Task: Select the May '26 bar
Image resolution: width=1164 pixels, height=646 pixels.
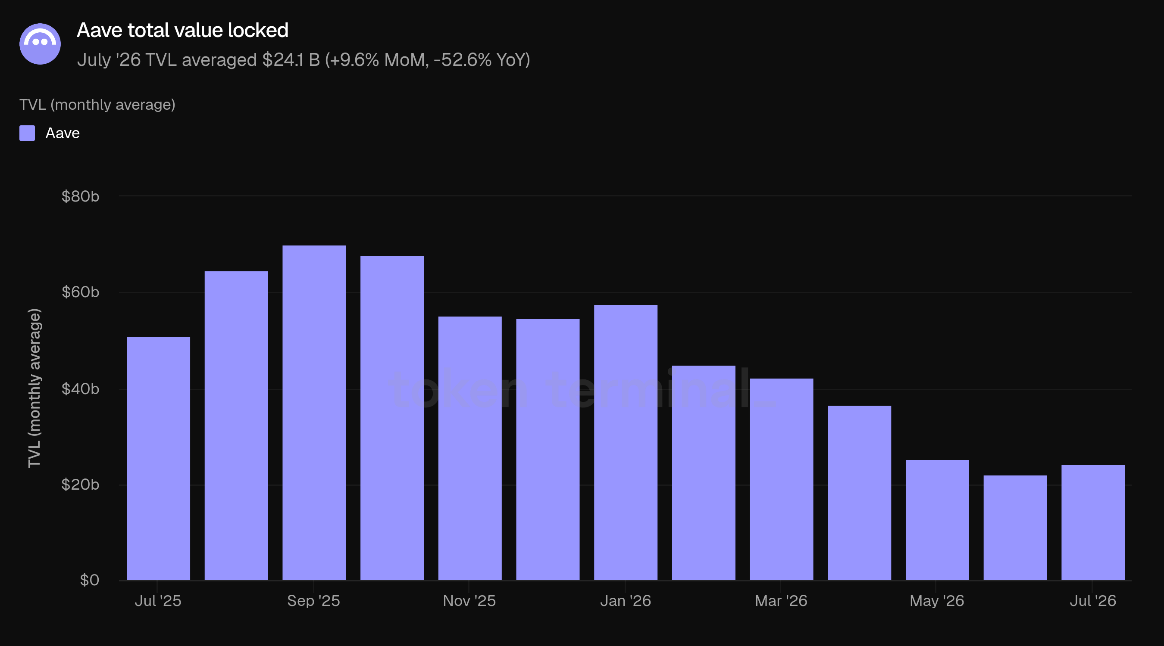Action: (938, 520)
